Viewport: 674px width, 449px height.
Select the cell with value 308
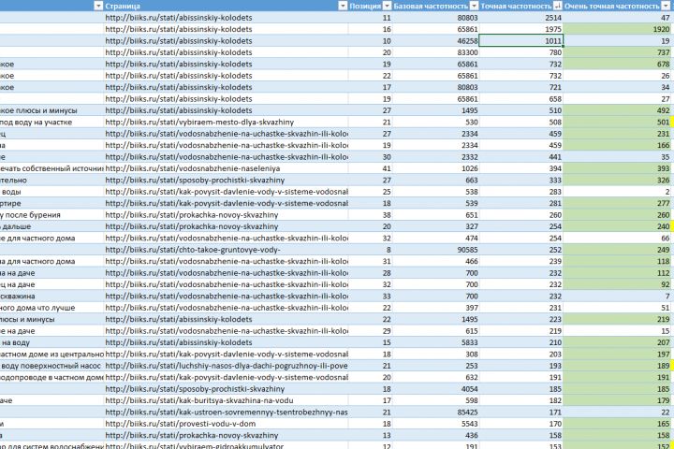(x=435, y=354)
